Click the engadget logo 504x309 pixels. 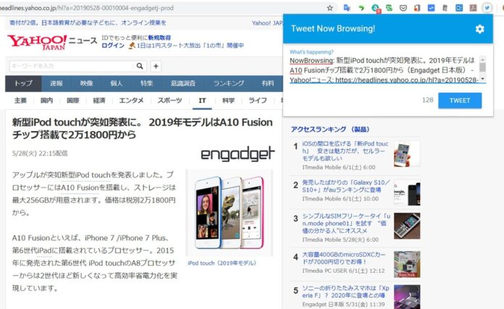pyautogui.click(x=238, y=153)
